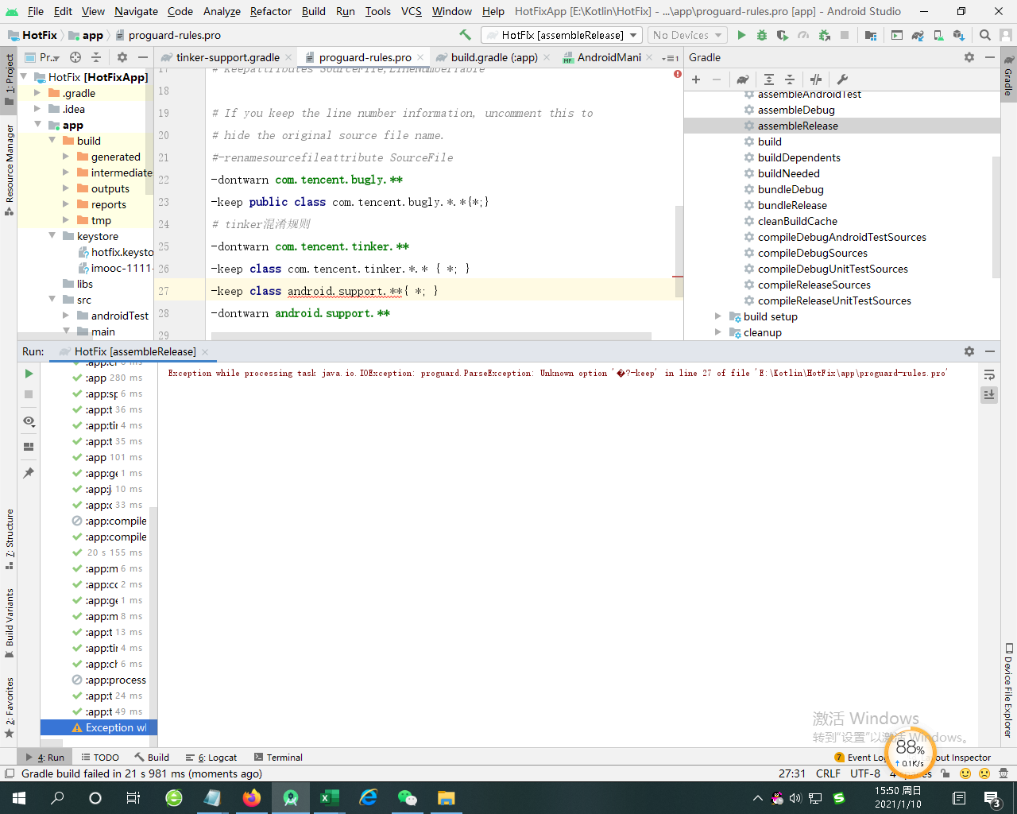Run the app with the green play button
Viewport: 1017px width, 814px height.
[741, 35]
